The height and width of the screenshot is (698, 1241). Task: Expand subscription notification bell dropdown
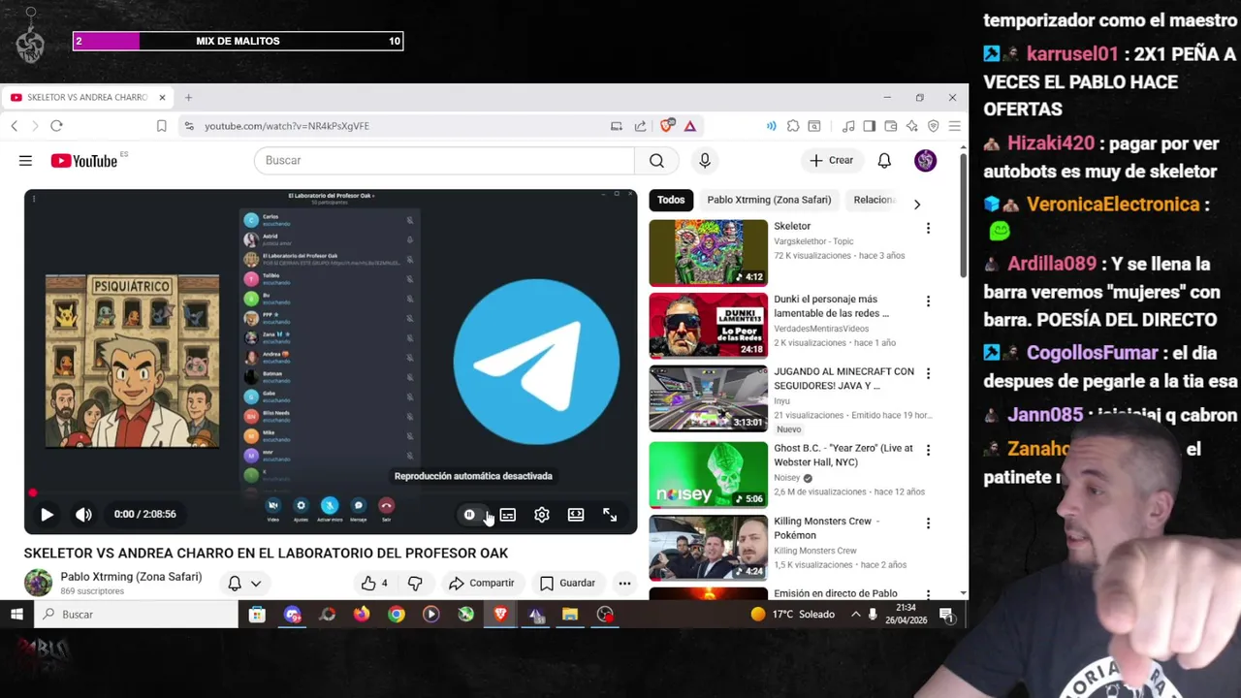244,583
